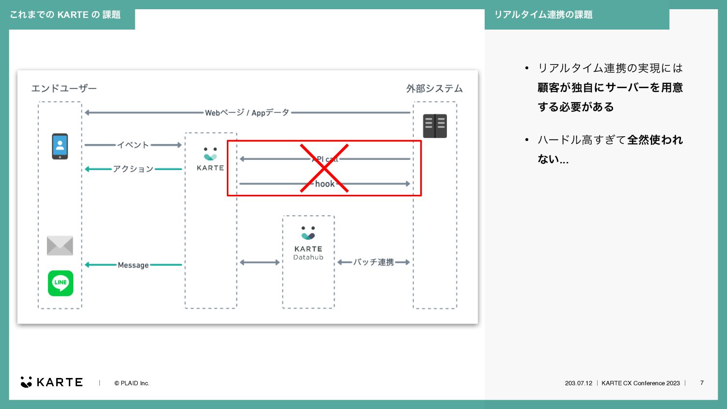The width and height of the screenshot is (727, 409).
Task: Click the リアルタイム連携の課題 header
Action: click(x=543, y=15)
